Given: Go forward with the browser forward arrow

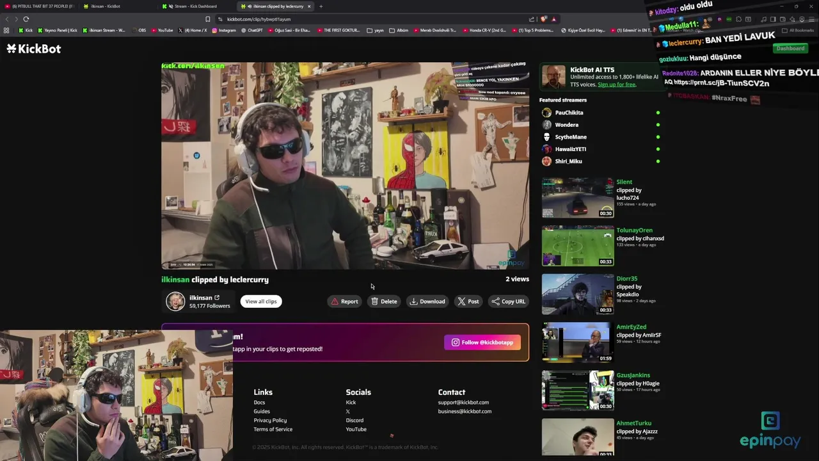Looking at the screenshot, I should point(16,19).
